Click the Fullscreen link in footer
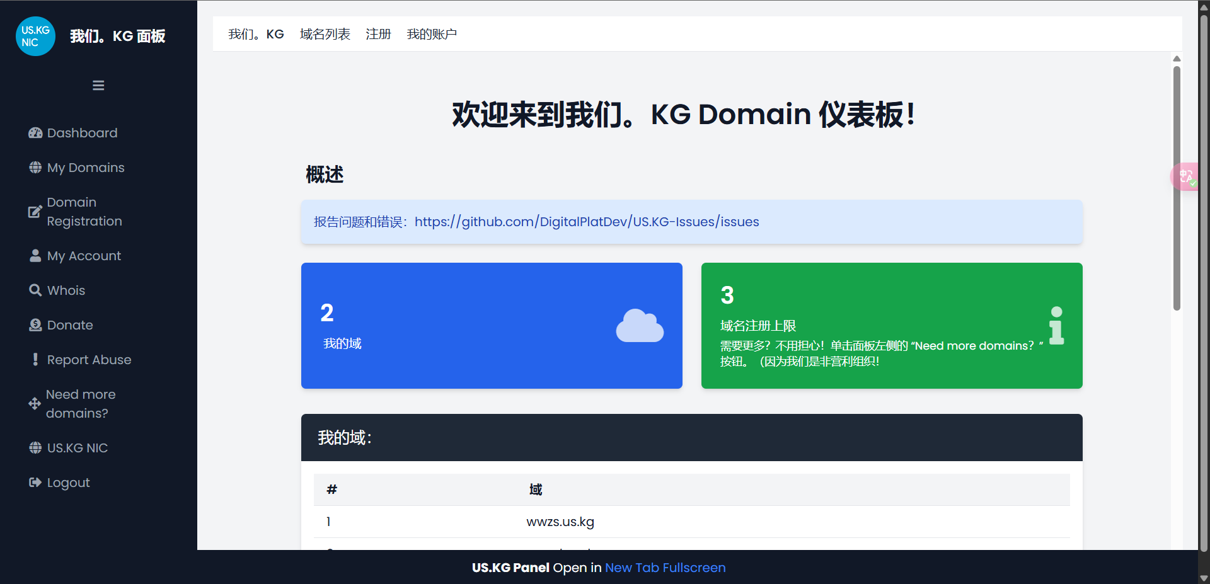 point(694,568)
